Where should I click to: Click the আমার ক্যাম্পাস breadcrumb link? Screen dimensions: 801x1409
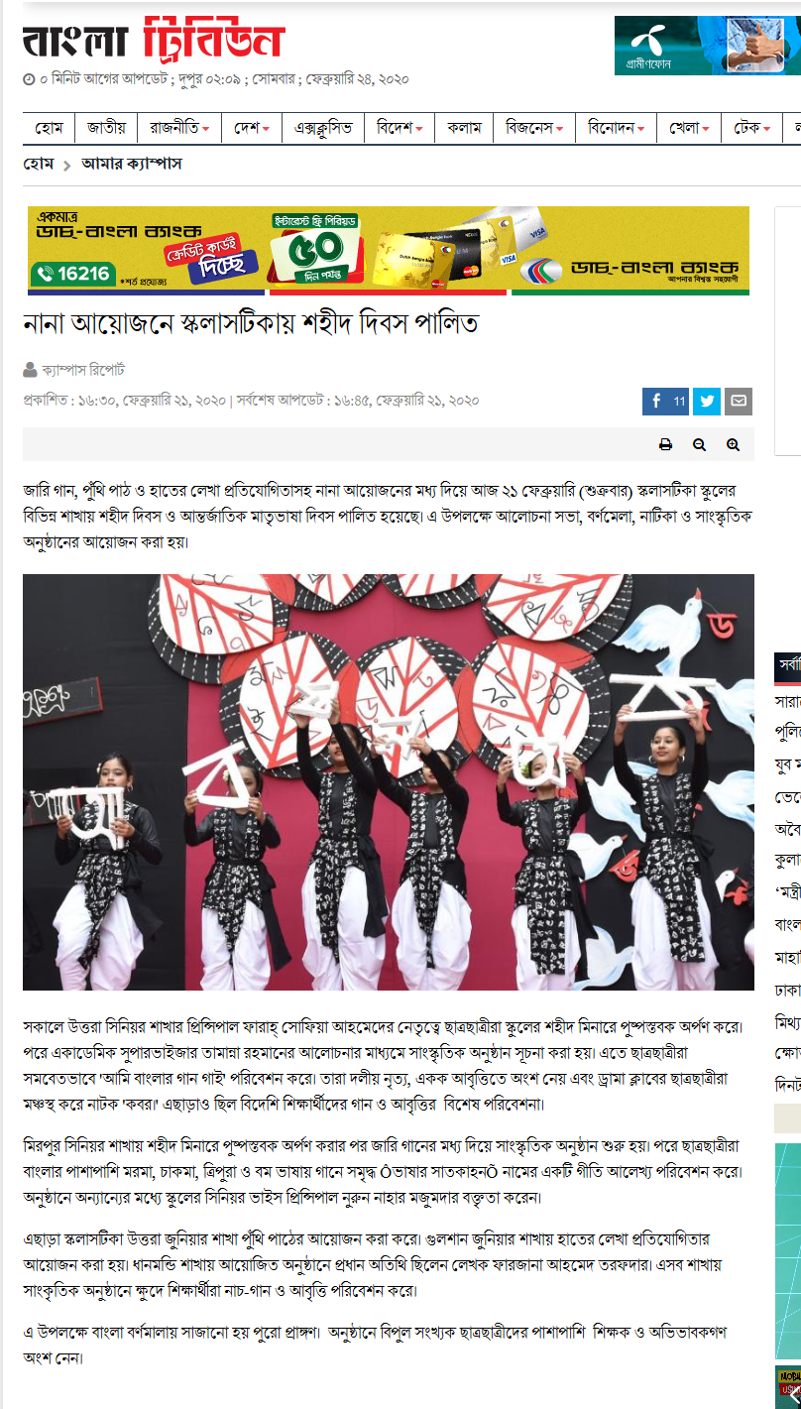[x=132, y=165]
